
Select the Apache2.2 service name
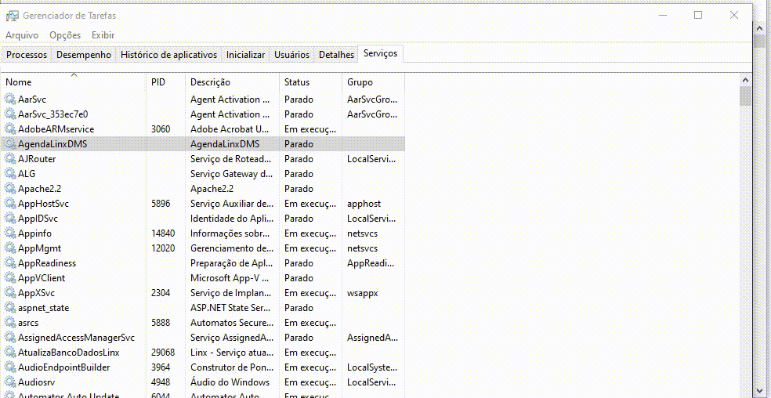pos(40,188)
